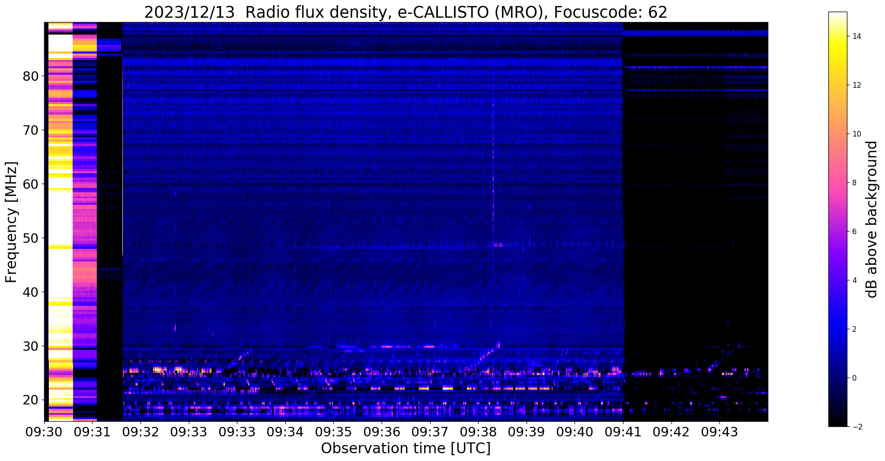Click the 09:40 time tick label

[x=575, y=431]
